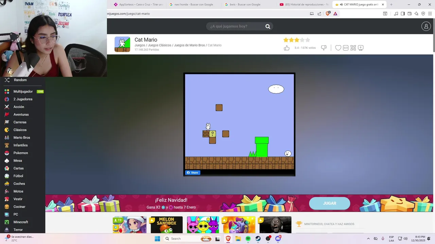Give Cat Mario a thumbs down
Image resolution: width=435 pixels, height=244 pixels.
pyautogui.click(x=324, y=48)
